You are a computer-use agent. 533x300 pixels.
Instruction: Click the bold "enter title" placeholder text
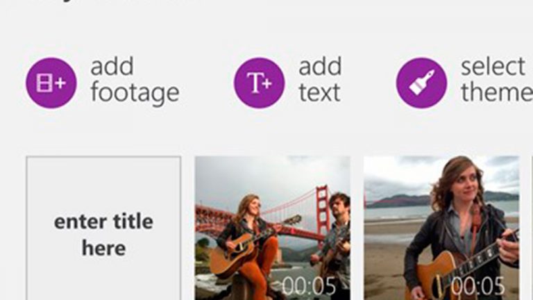click(103, 222)
